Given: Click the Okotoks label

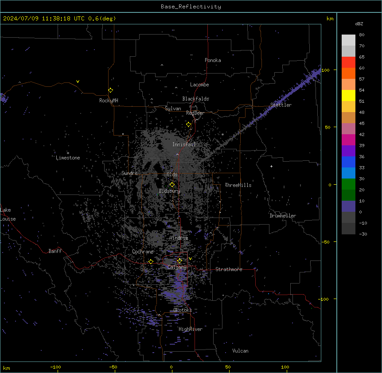Looking at the screenshot, I should coord(183,310).
